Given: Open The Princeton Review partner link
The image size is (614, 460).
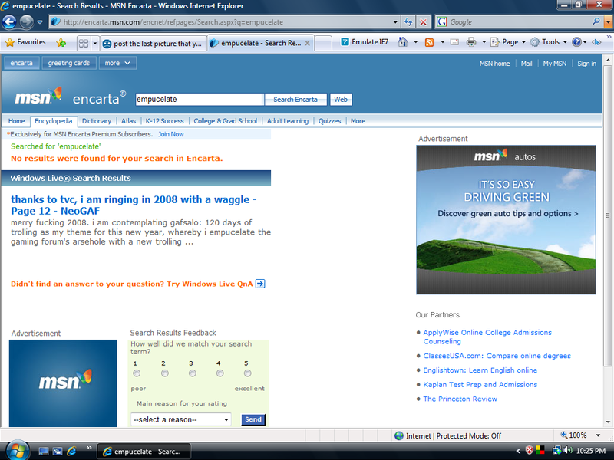Looking at the screenshot, I should click(460, 399).
